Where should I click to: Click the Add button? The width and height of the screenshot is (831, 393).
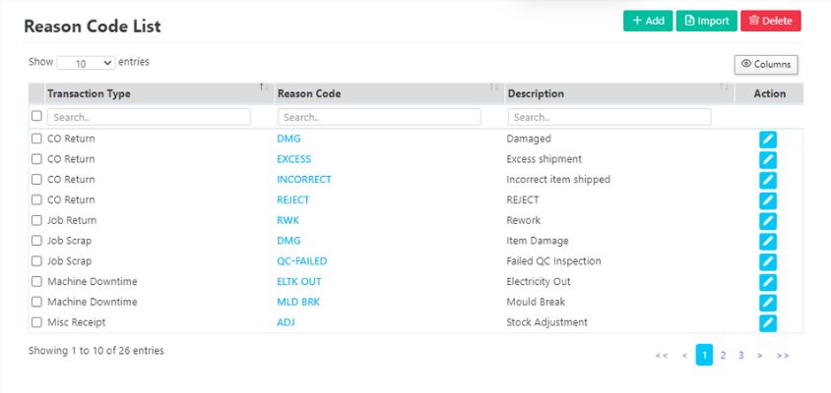pos(648,21)
